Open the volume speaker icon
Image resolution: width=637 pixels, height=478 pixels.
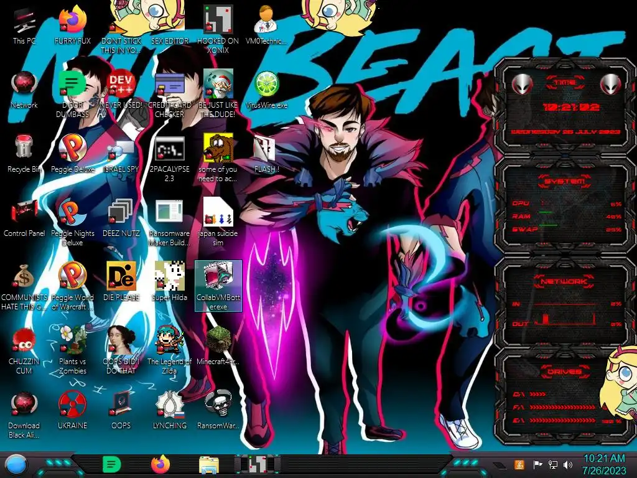tap(568, 464)
